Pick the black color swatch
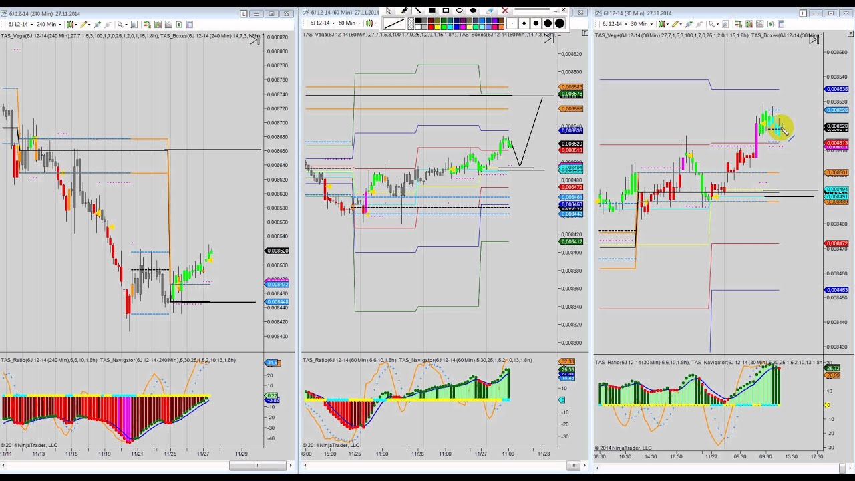The height and width of the screenshot is (481, 855). pyautogui.click(x=418, y=21)
